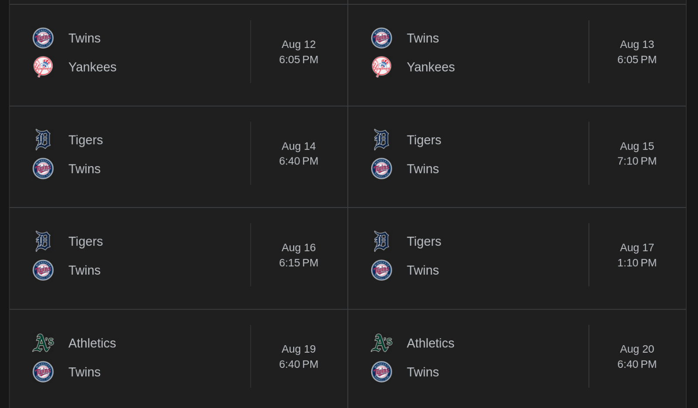The image size is (698, 408).
Task: Select Twins team name, Aug 17 game
Action: [x=423, y=270]
